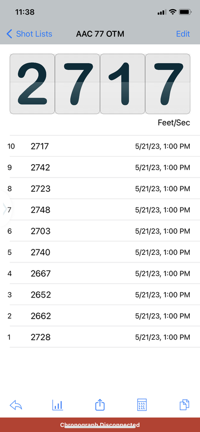The image size is (200, 432).
Task: Select shot 9 with velocity 2742
Action: point(100,167)
